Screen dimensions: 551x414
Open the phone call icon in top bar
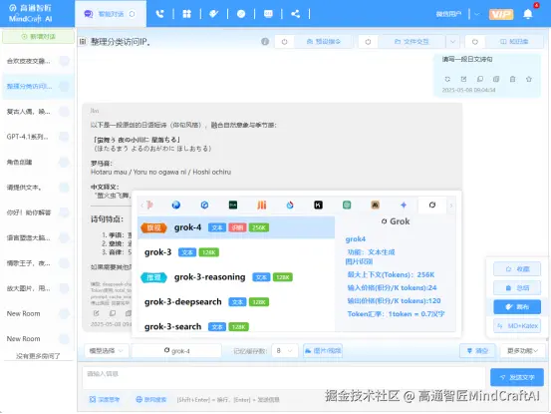pos(159,14)
